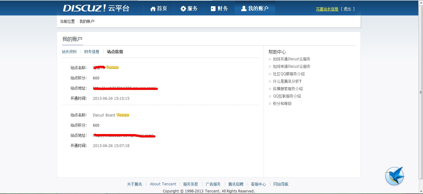The image size is (423, 194).
Task: Open help article 社区QQ群服务介绍
Action: pos(289,74)
